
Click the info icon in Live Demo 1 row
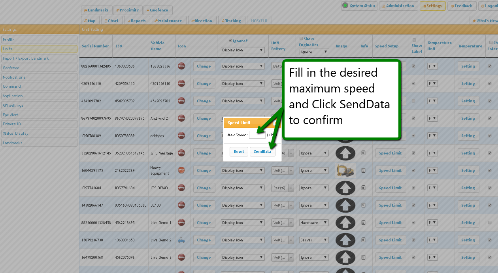click(364, 222)
